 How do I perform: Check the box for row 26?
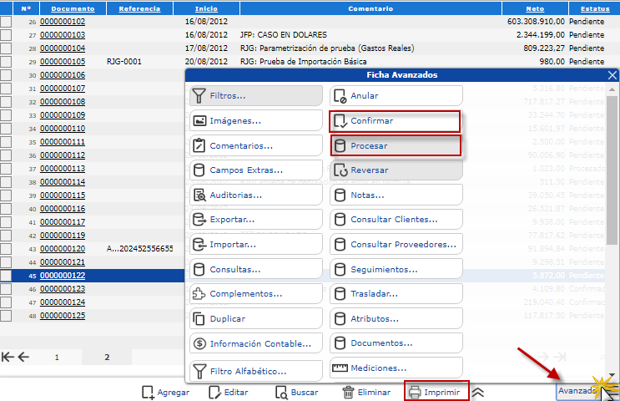6,22
